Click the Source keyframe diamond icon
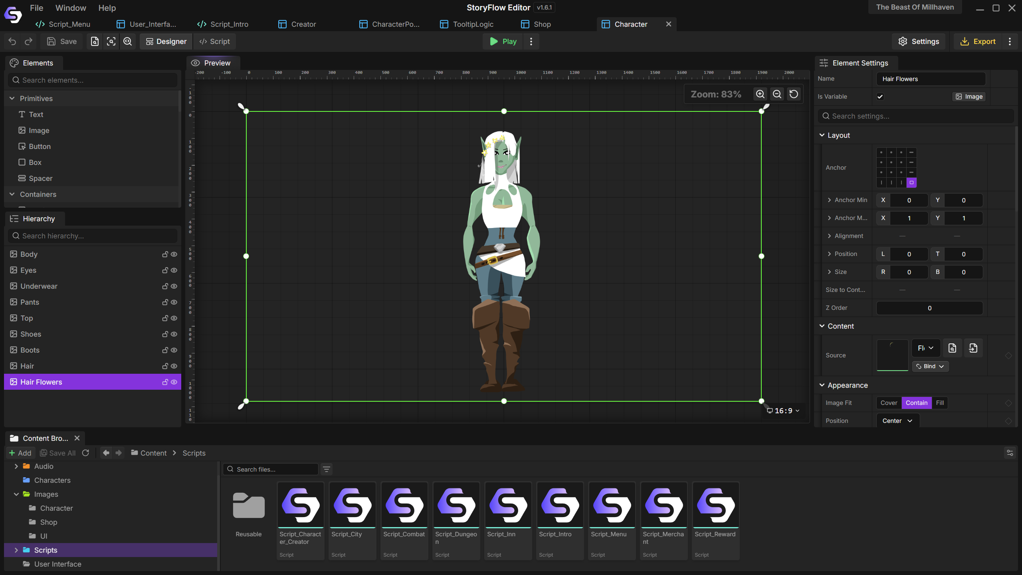1022x575 pixels. tap(1008, 355)
